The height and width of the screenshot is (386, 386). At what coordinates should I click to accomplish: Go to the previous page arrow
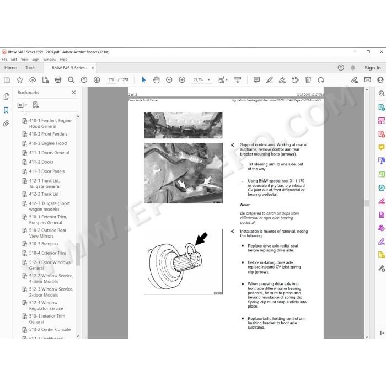pos(84,80)
